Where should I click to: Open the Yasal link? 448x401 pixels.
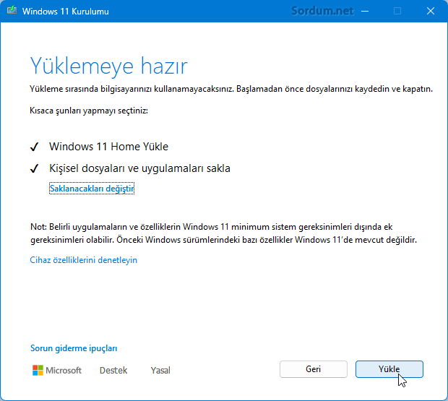[x=160, y=370]
